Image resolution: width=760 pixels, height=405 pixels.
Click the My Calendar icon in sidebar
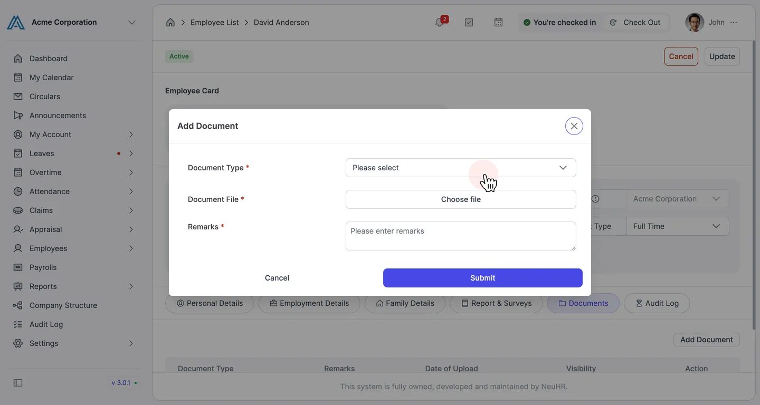coord(18,78)
